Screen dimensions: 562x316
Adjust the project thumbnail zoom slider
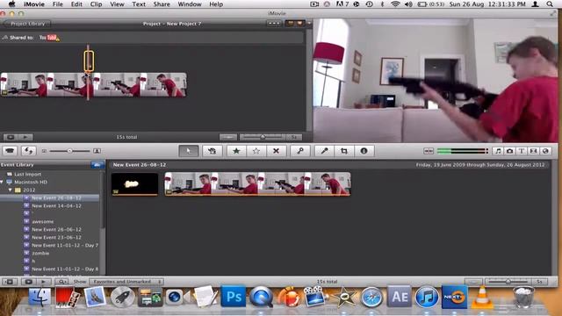[x=263, y=137]
